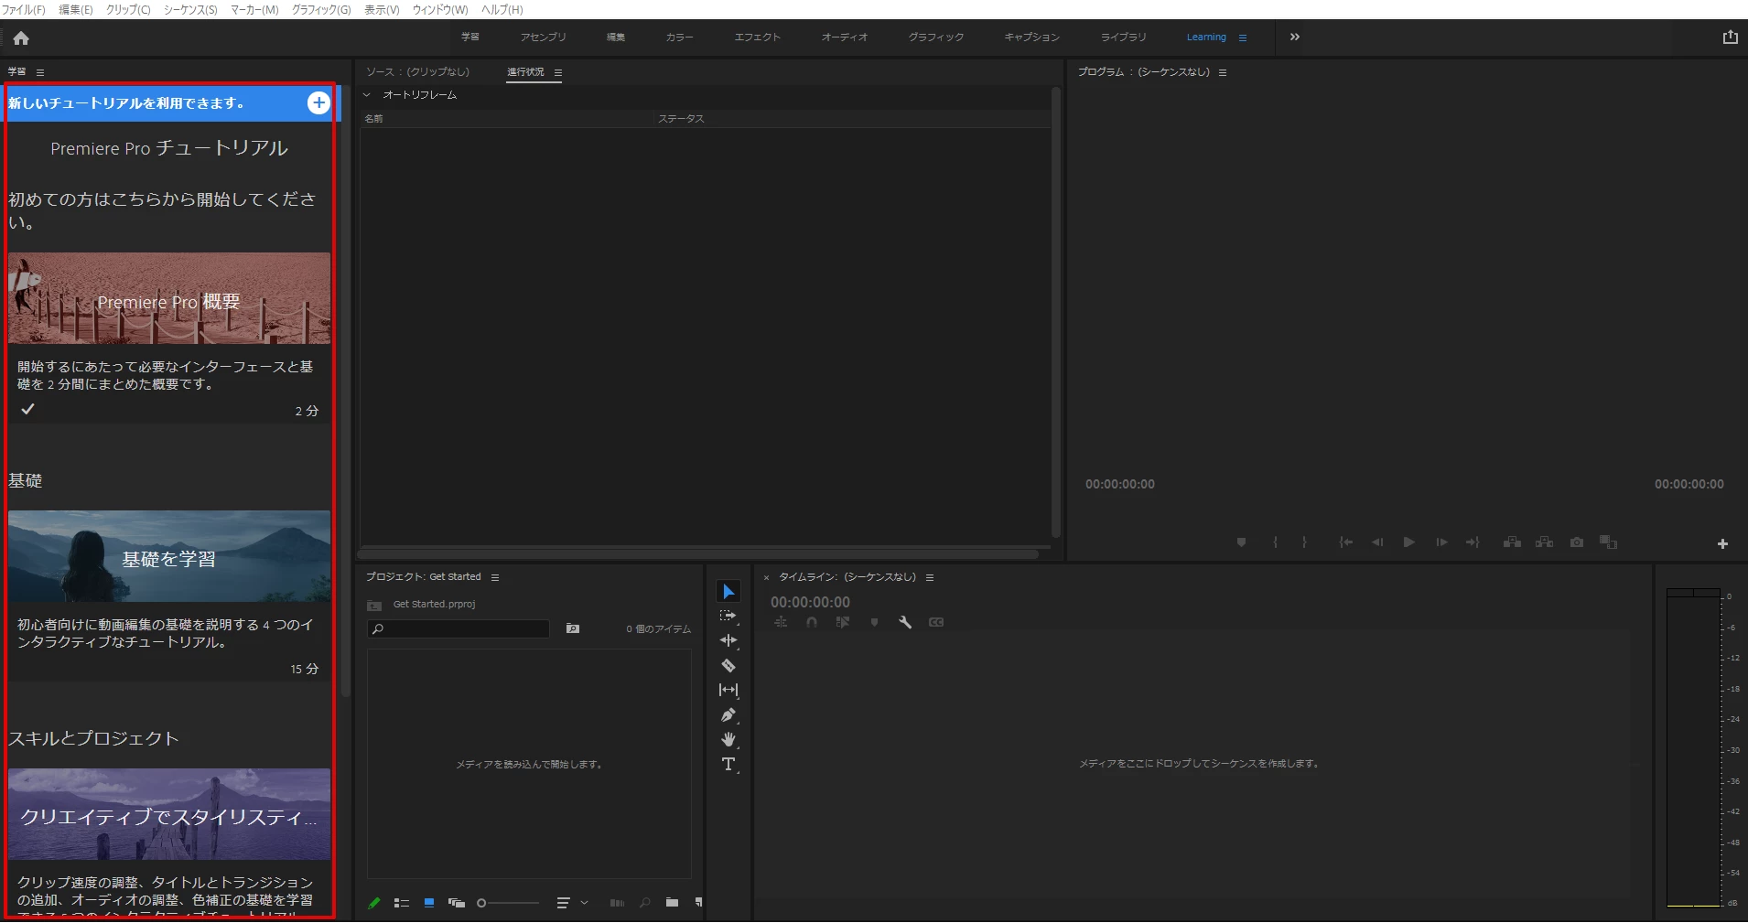
Task: Open the 学習 panel menu
Action: [x=39, y=72]
